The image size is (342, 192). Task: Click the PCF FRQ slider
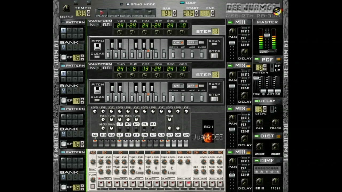(x=256, y=78)
